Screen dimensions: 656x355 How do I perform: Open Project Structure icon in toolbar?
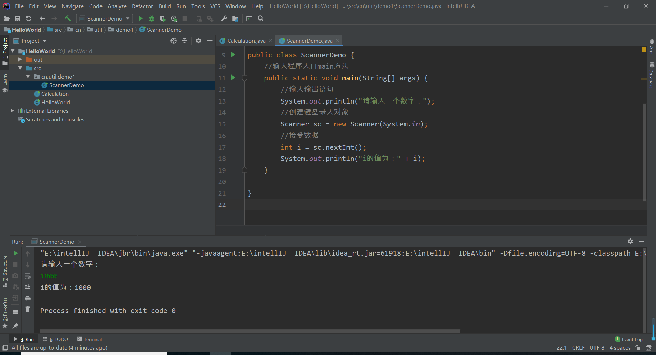235,18
